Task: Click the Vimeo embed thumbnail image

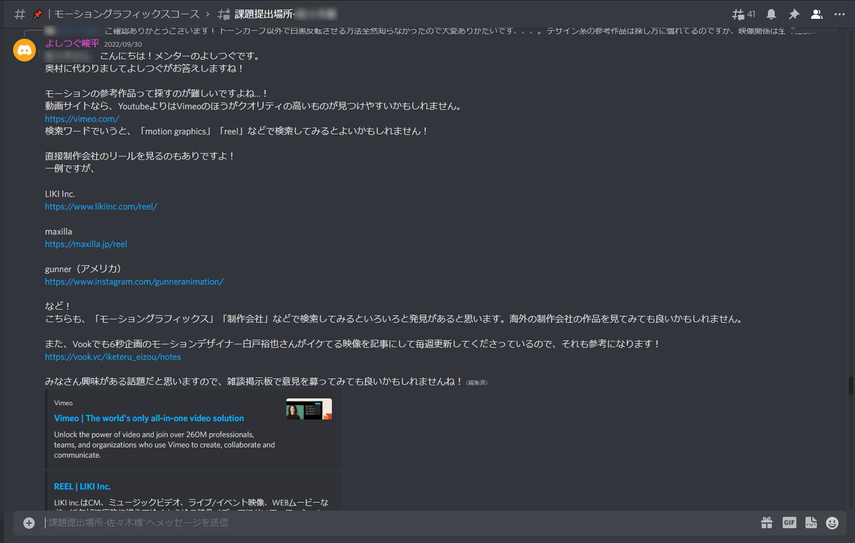Action: (x=309, y=409)
